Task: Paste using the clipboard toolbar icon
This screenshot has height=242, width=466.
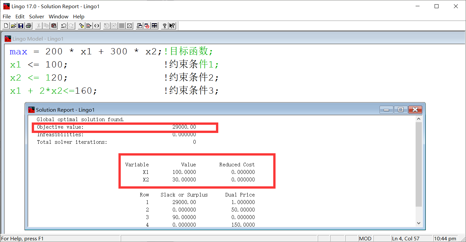Action: 54,26
